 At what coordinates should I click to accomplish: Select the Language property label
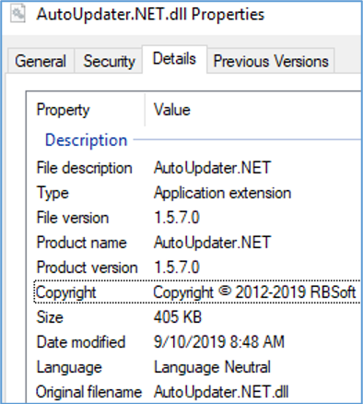(69, 368)
